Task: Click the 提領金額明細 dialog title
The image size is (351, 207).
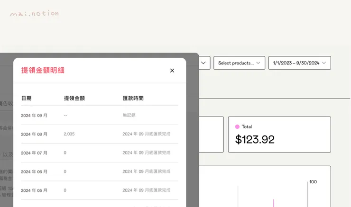Action: pyautogui.click(x=43, y=70)
